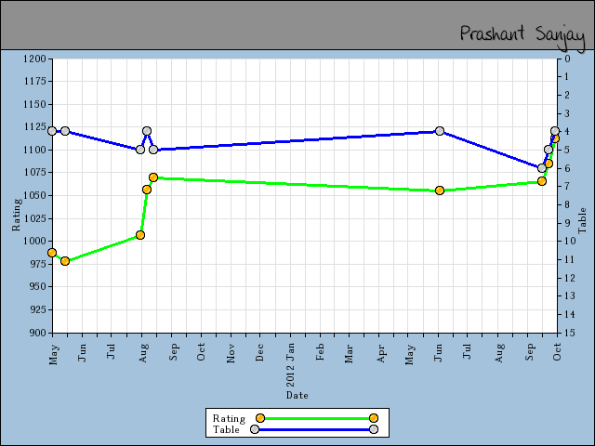The image size is (595, 446).
Task: Click the 'Mar' x-axis label
Action: pyautogui.click(x=350, y=353)
